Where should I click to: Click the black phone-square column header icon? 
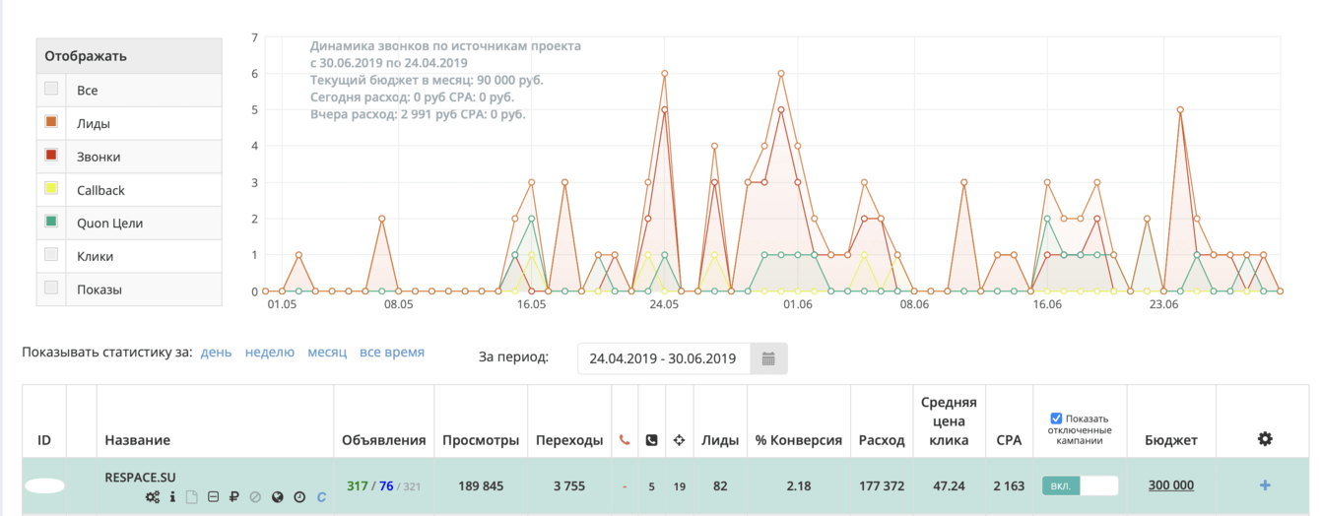click(651, 440)
